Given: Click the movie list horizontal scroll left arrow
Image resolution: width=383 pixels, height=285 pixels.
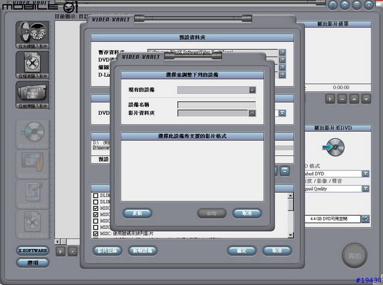Looking at the screenshot, I should [x=58, y=242].
